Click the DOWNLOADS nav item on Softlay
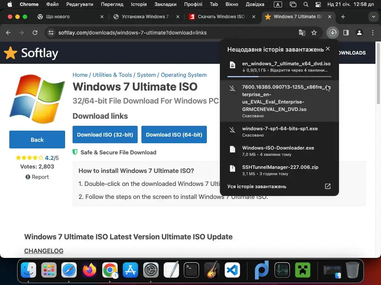The image size is (381, 285). pos(352,53)
